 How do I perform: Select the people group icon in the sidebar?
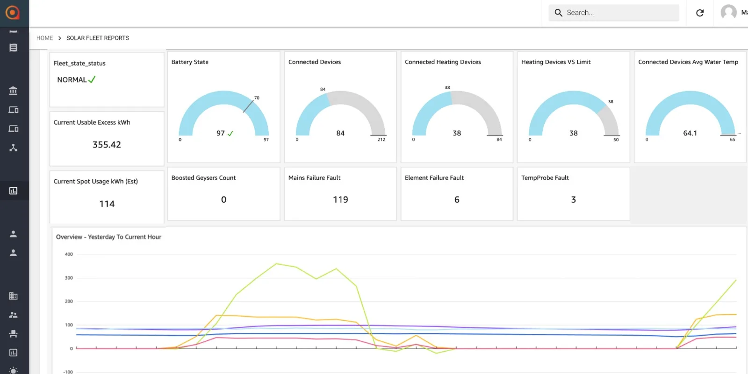[13, 315]
